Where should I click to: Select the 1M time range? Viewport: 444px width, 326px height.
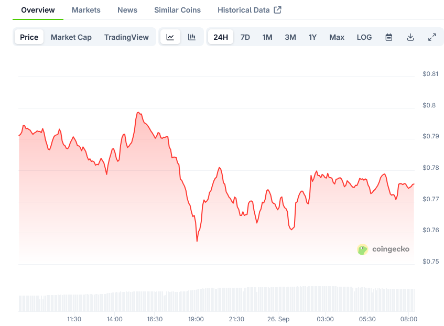(267, 37)
